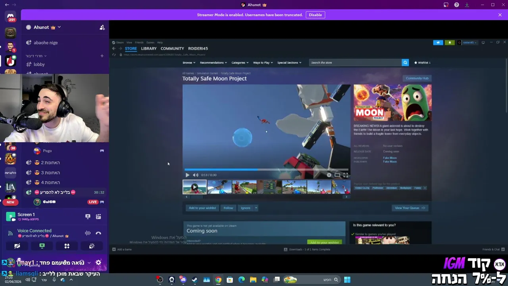Open Windows Start menu
Screen dimensions: 508x286
(x=347, y=280)
